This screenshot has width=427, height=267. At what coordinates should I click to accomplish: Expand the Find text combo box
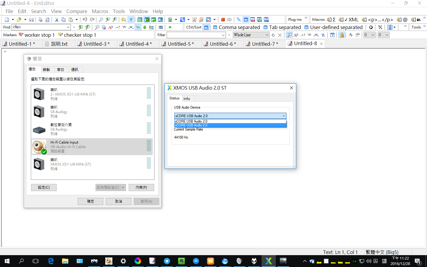point(68,27)
